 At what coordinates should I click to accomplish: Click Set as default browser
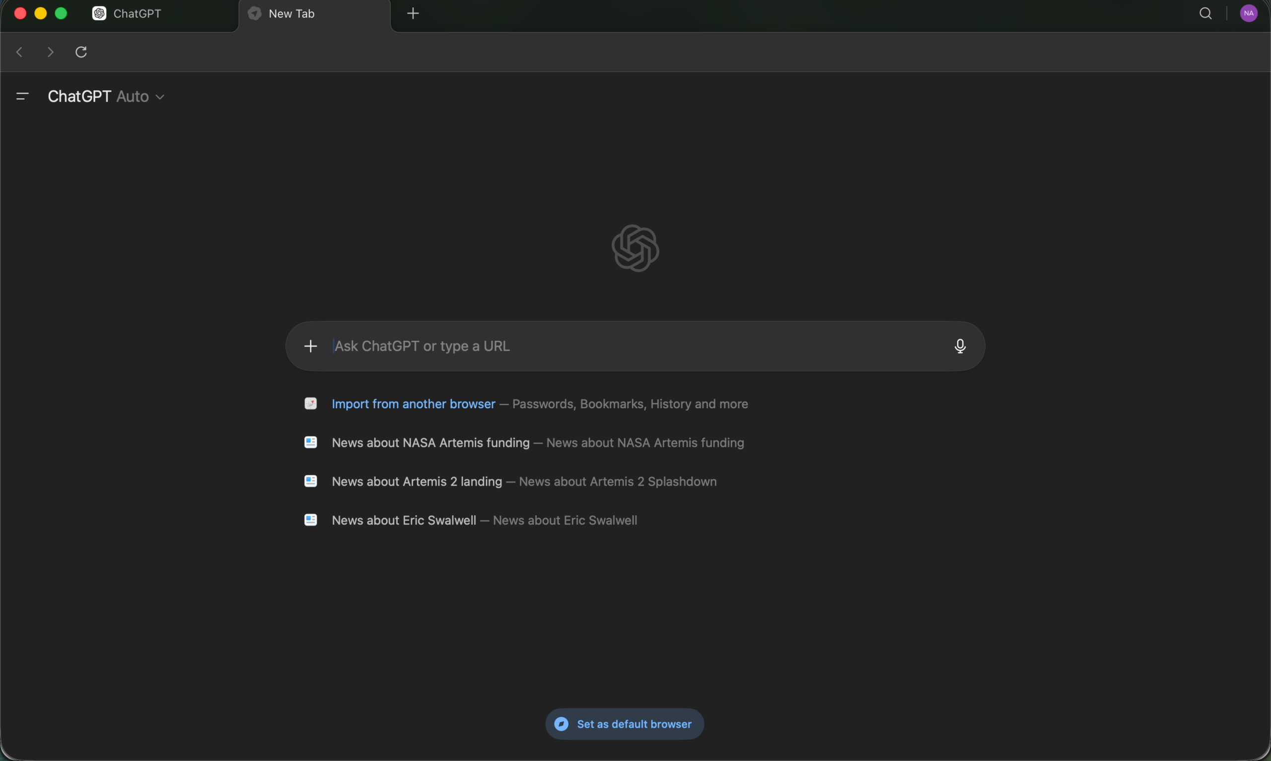coord(624,724)
